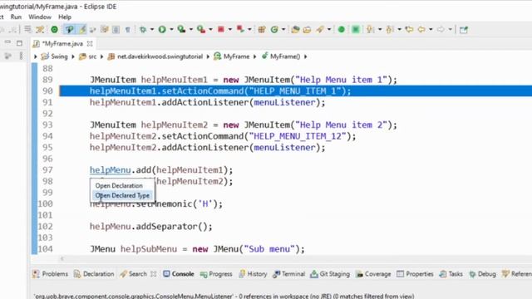The image size is (532, 299).
Task: Click the green square icon before Next Annotation
Action: [x=356, y=30]
